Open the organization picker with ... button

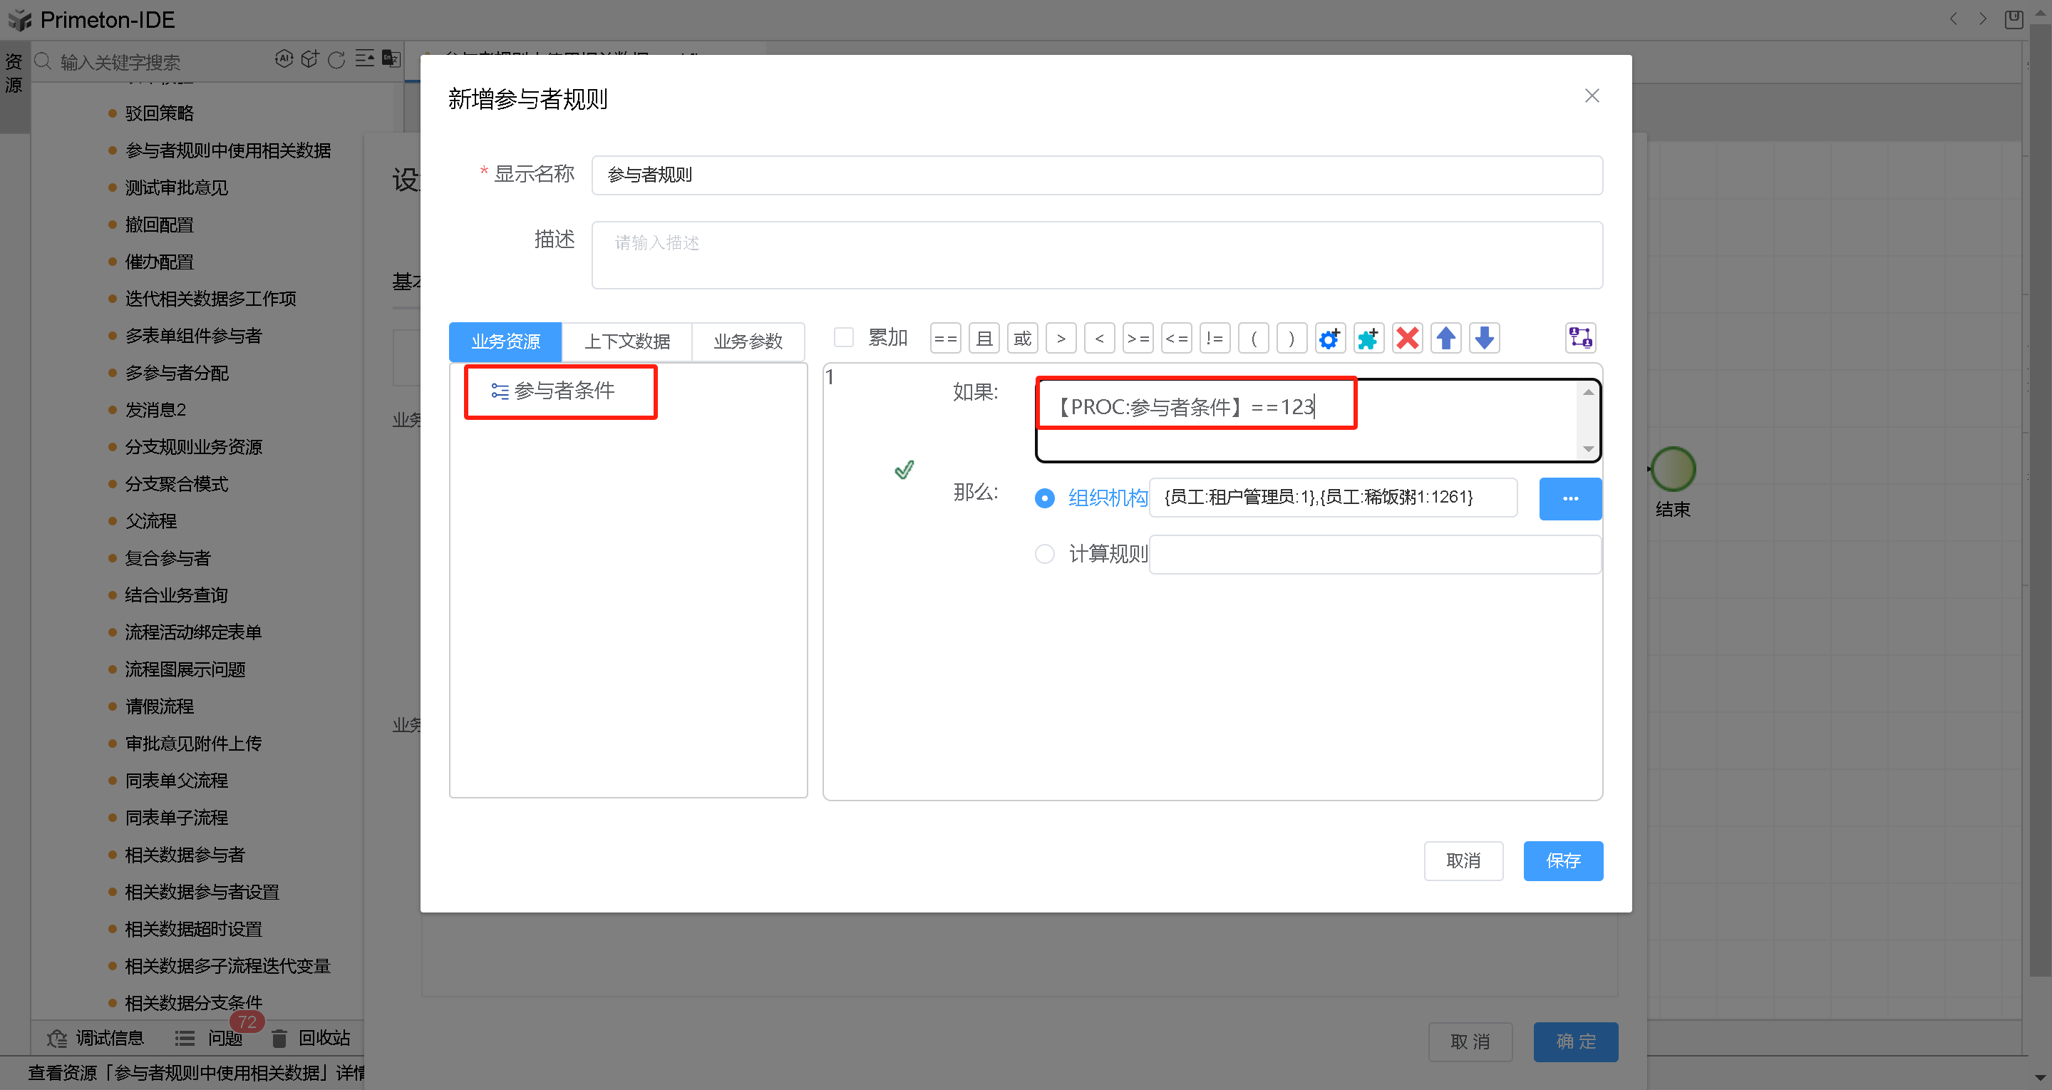tap(1570, 498)
